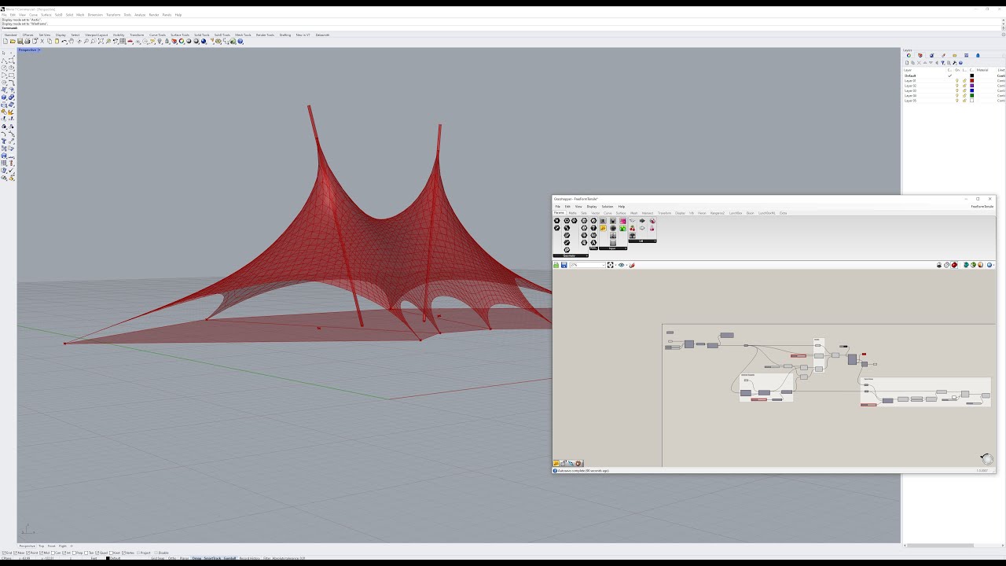Click the Layers panel horizontal scrollbar
The height and width of the screenshot is (566, 1006).
tap(941, 545)
